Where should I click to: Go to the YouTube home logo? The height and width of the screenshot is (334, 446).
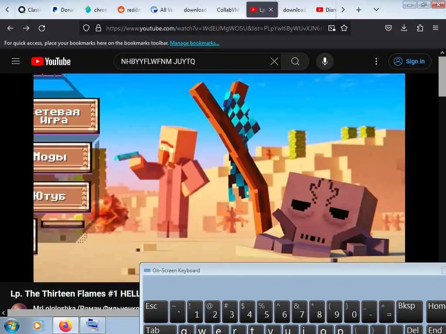pyautogui.click(x=51, y=61)
